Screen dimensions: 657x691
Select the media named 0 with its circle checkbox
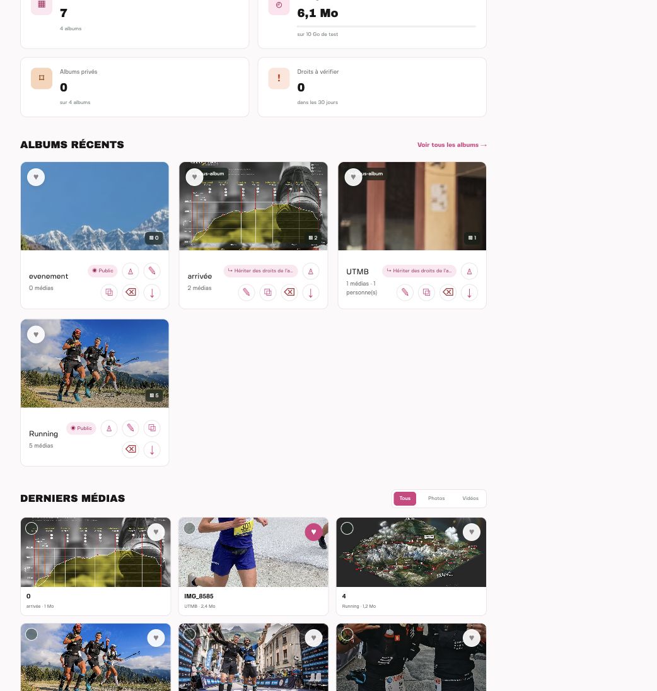[x=32, y=528]
